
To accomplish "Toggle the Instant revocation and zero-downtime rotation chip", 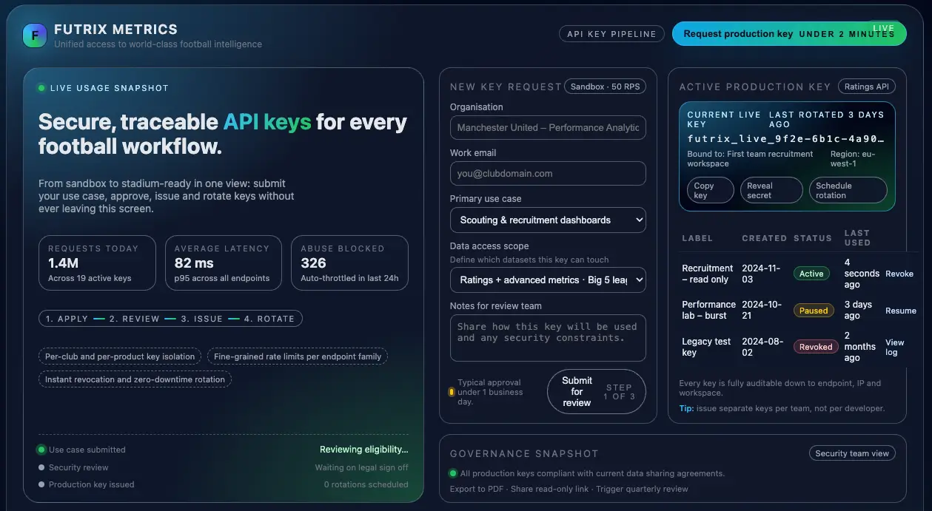I will pyautogui.click(x=135, y=379).
